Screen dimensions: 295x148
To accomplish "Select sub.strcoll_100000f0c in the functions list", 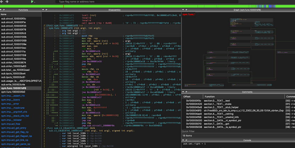I will pos(14,18).
